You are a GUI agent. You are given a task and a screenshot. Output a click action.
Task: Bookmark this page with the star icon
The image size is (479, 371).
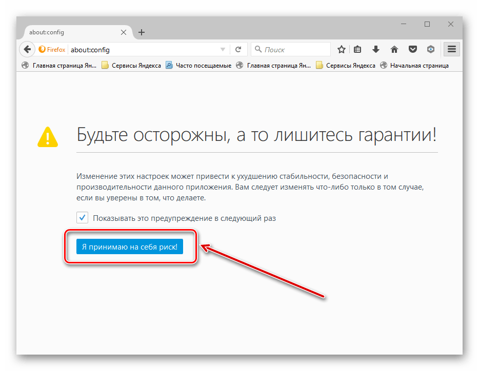coord(342,49)
